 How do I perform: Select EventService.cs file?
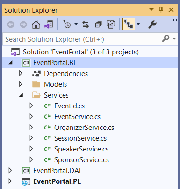pyautogui.click(x=78, y=117)
